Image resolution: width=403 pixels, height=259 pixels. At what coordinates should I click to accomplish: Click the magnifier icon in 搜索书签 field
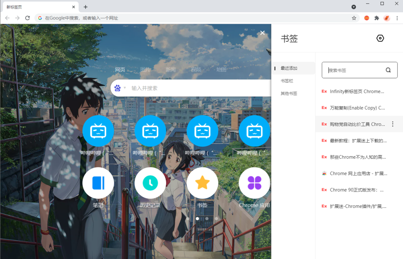(x=388, y=70)
